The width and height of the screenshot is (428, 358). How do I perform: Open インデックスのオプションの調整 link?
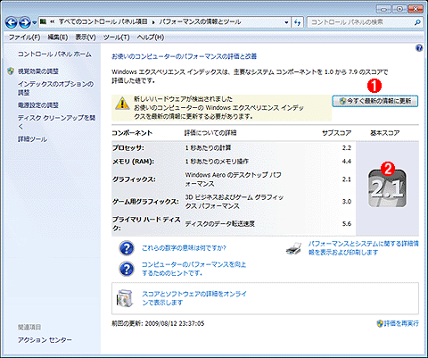point(55,88)
